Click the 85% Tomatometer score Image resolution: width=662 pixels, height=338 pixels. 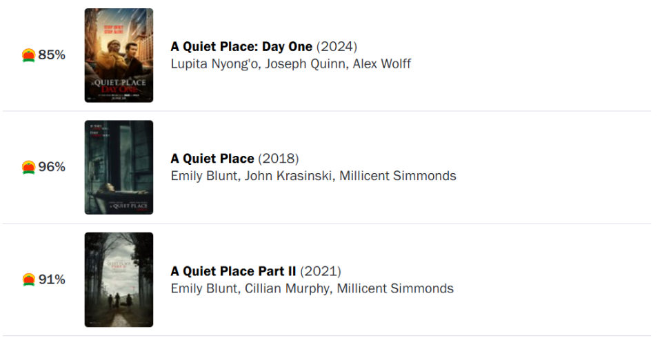pos(52,55)
